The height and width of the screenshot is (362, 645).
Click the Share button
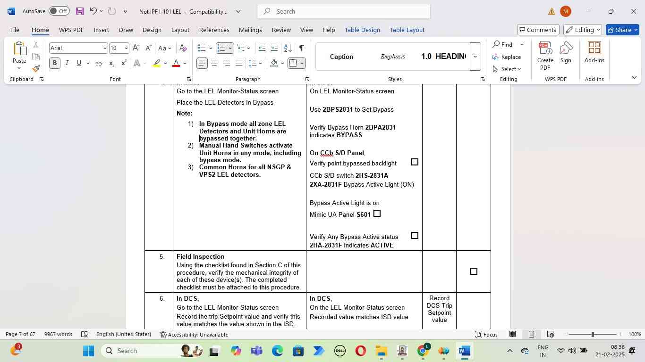pyautogui.click(x=623, y=30)
